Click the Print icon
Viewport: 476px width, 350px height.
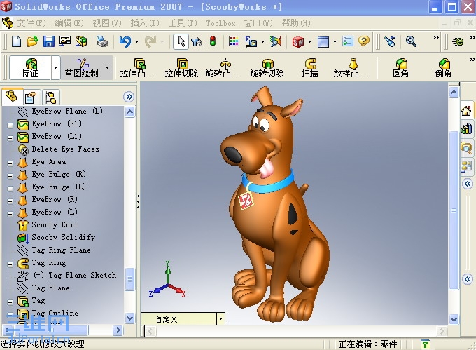102,41
